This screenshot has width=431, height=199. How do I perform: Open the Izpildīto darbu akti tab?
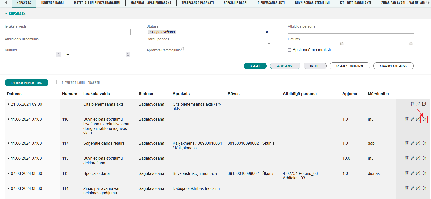(355, 3)
